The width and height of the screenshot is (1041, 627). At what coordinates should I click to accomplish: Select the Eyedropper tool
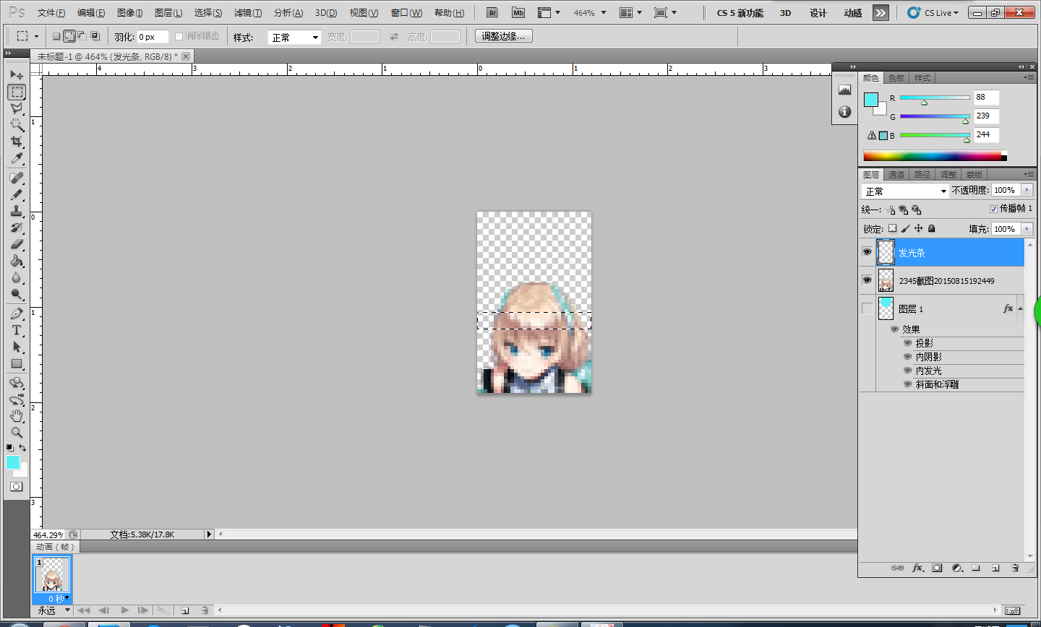[17, 158]
